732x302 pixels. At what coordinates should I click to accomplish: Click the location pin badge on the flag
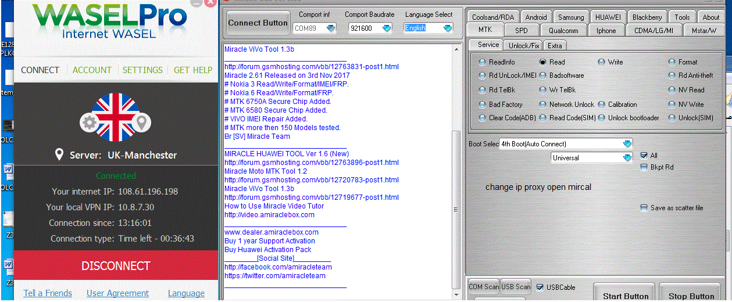(x=141, y=123)
